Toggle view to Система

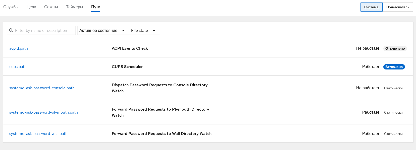(x=371, y=7)
